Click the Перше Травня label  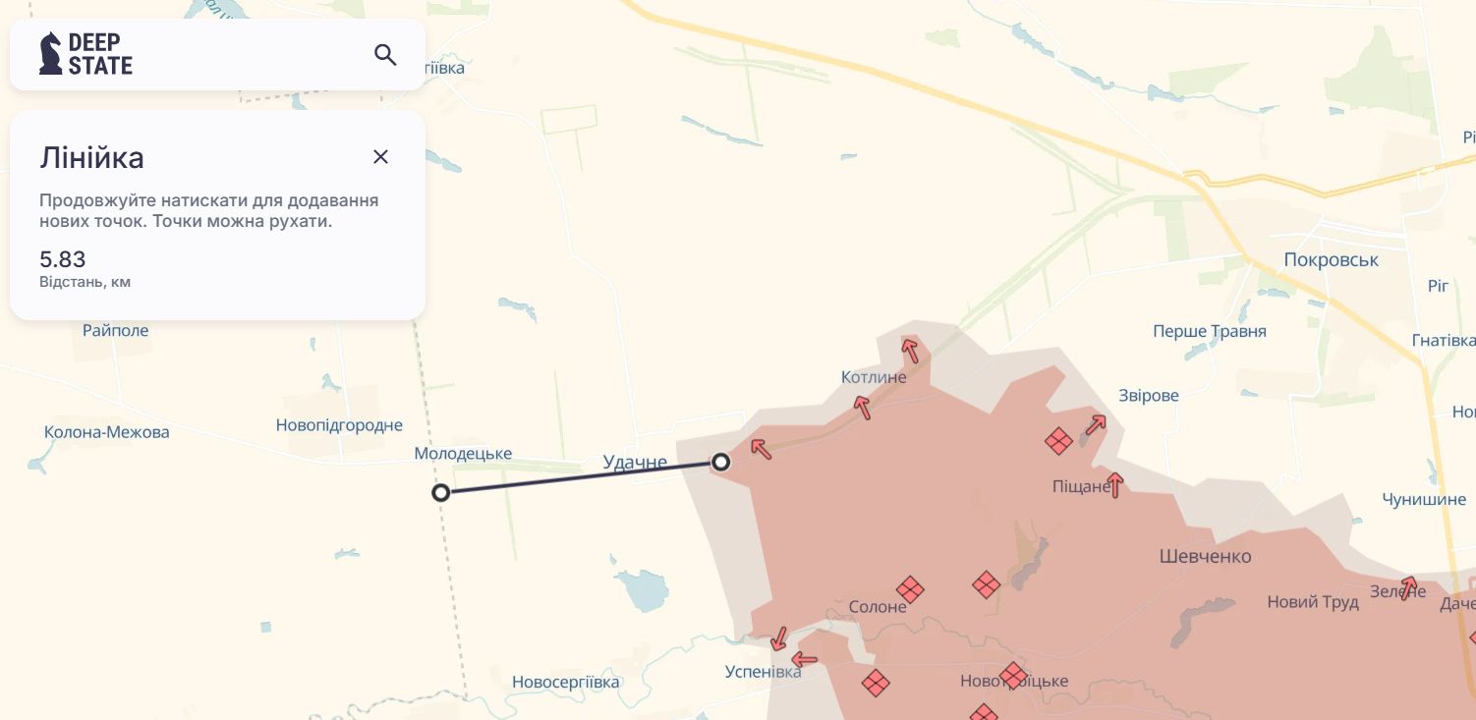tap(1210, 332)
